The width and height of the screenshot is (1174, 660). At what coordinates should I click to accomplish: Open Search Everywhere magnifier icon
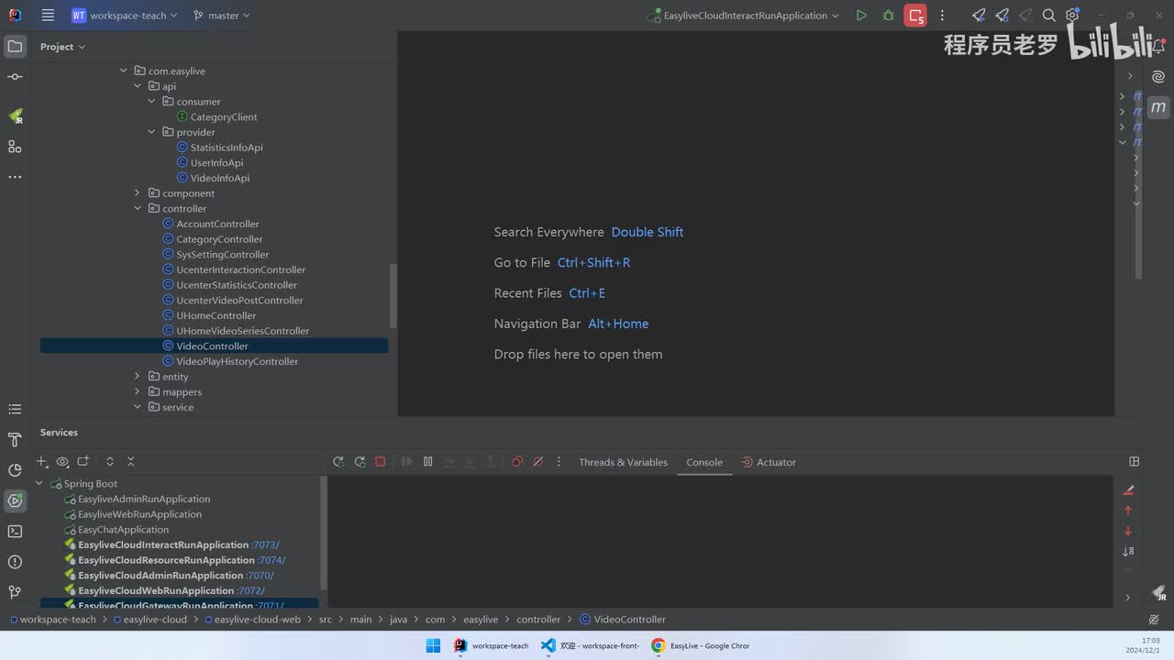click(x=1049, y=16)
